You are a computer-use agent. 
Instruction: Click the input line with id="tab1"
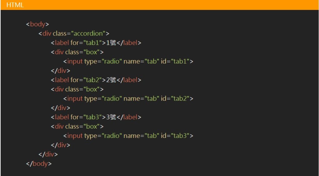pos(128,62)
